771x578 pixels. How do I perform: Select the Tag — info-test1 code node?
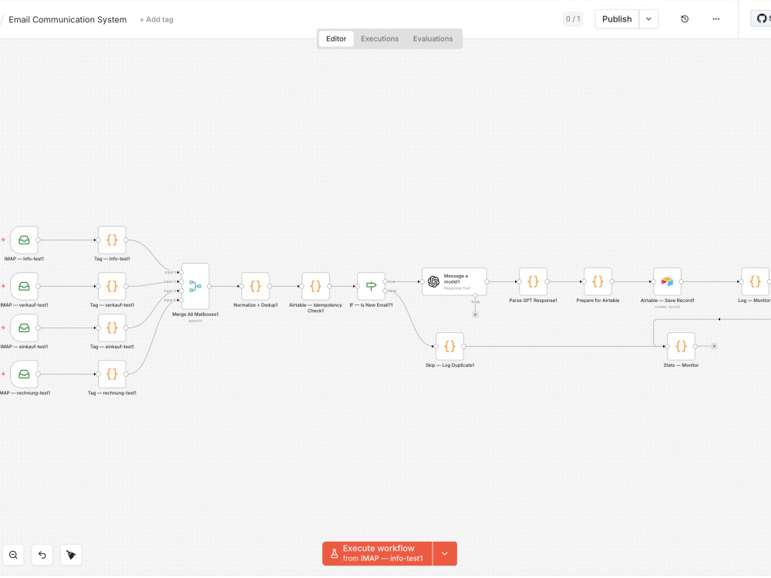(x=112, y=240)
